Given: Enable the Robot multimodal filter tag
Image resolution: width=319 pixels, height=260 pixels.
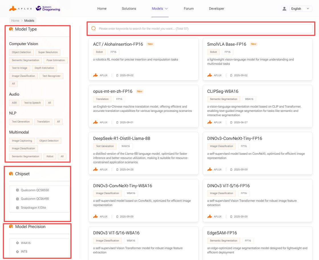Looking at the screenshot, I should (x=50, y=156).
